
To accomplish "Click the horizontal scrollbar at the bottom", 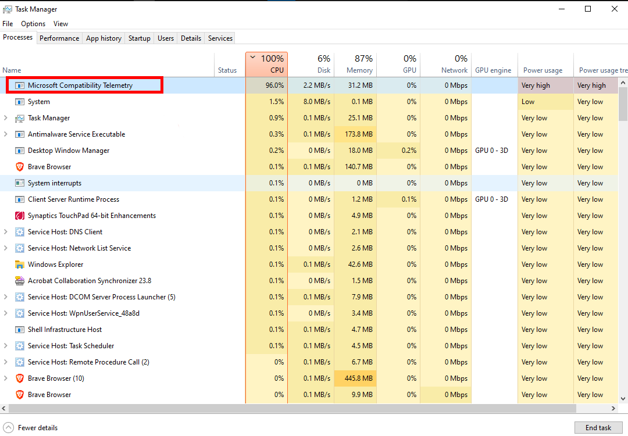I will pos(291,408).
